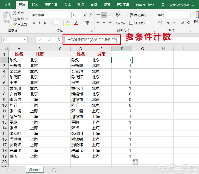The height and width of the screenshot is (174, 199).
Task: Open the number format dropdown 常规
Action: tap(189, 15)
